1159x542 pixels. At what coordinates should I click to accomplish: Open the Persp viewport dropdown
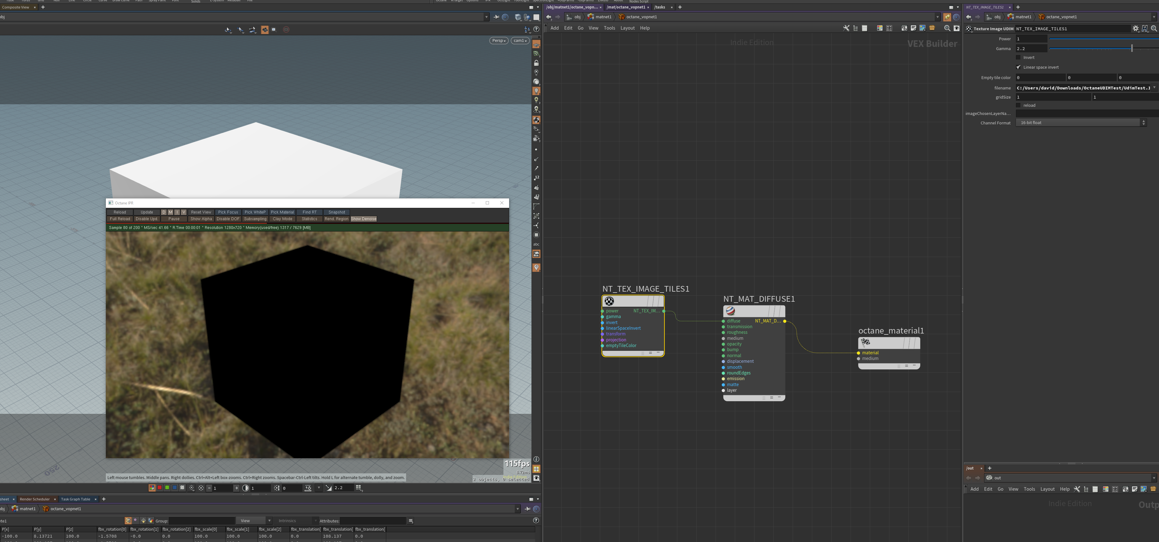[x=498, y=41]
